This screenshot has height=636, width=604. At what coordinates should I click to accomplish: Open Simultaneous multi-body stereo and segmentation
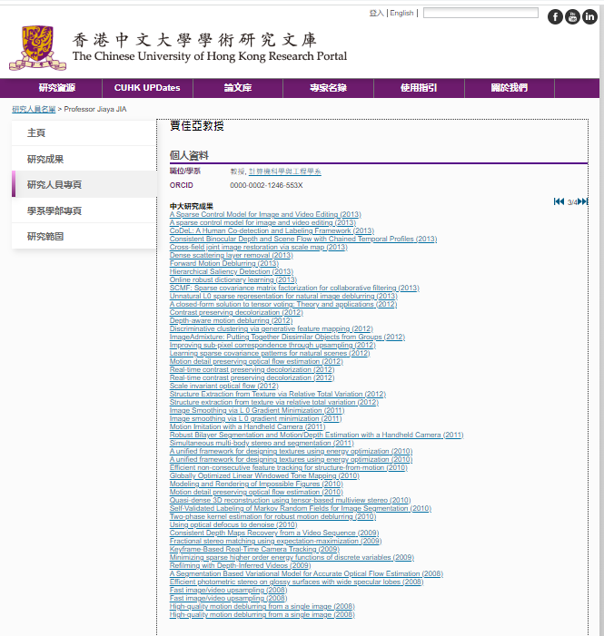point(262,443)
